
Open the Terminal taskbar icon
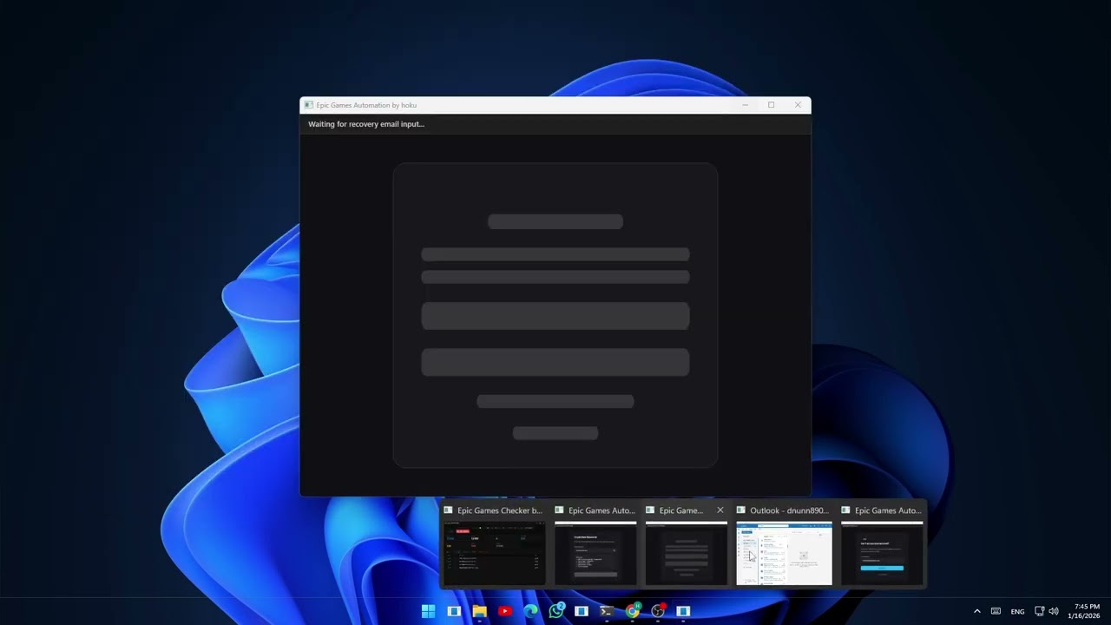coord(607,611)
